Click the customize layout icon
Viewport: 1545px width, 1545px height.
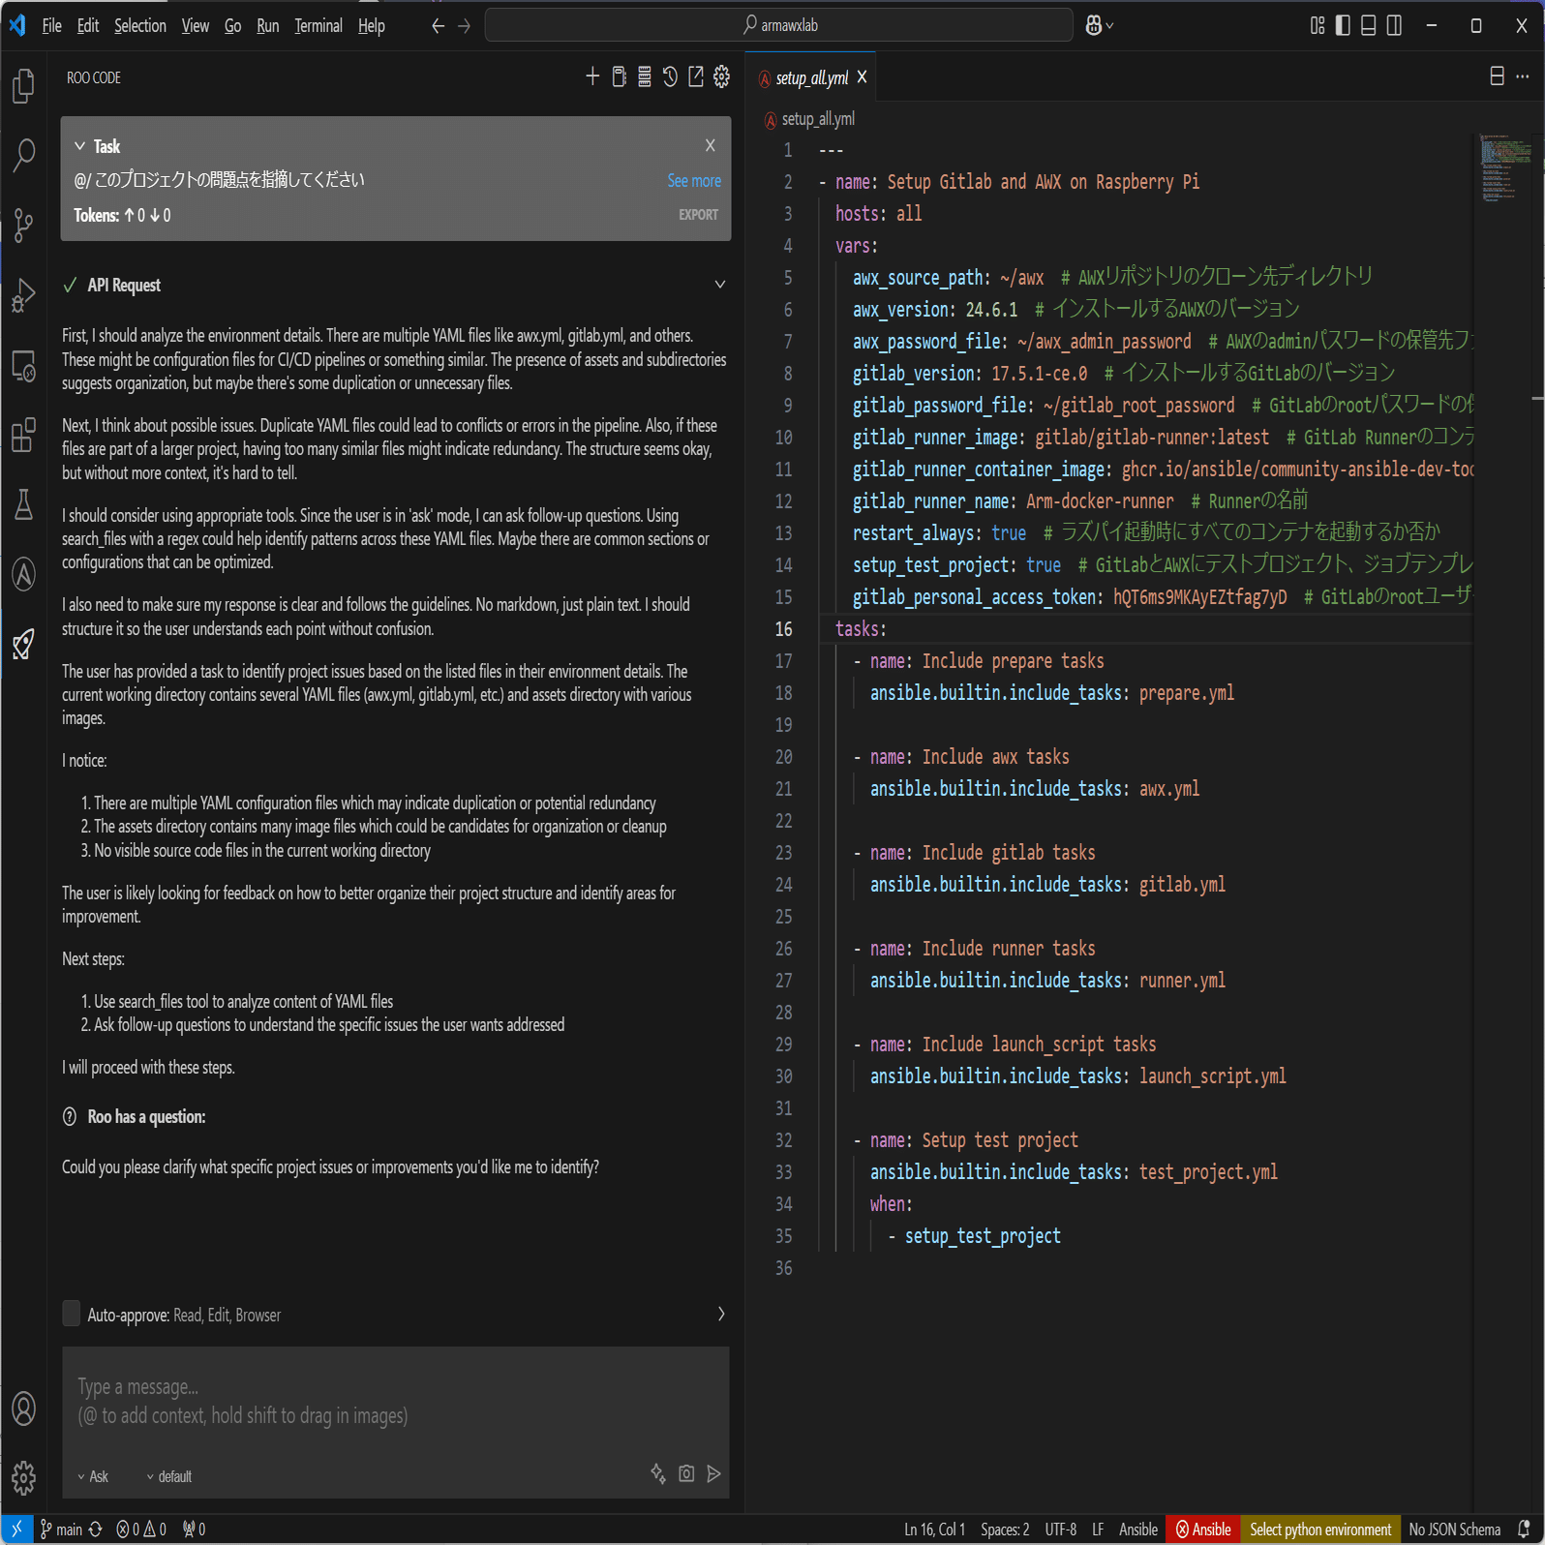click(x=1318, y=25)
